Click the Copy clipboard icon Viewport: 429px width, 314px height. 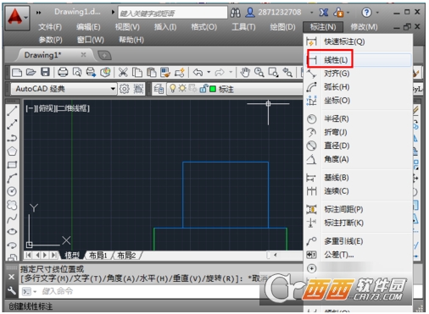point(137,73)
